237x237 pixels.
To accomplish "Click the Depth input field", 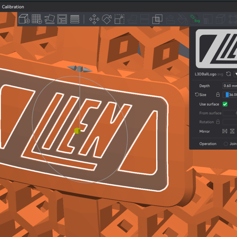I will point(230,86).
